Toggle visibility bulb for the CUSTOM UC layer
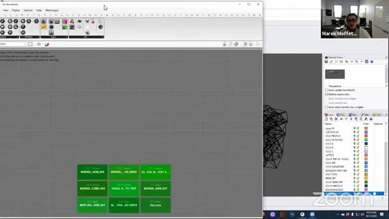The image size is (389, 219). click(354, 132)
